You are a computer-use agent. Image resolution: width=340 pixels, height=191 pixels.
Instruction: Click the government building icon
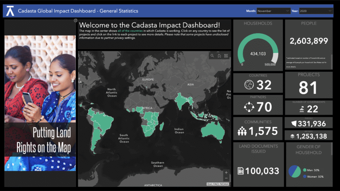click(x=302, y=109)
